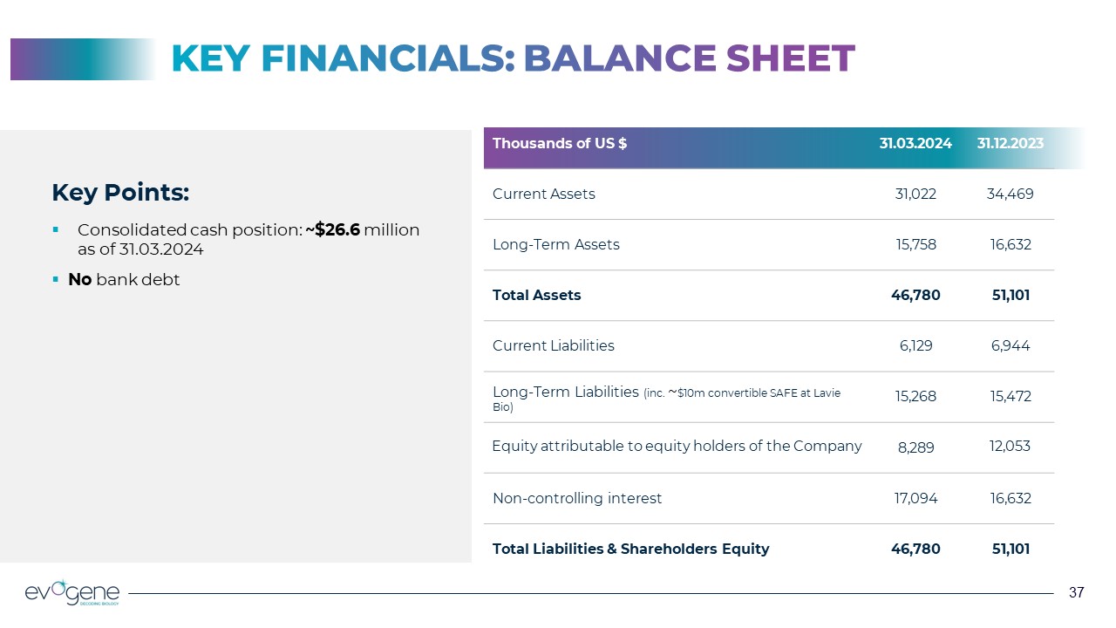Click the gradient bar left of the title
This screenshot has width=1116, height=628.
(x=83, y=59)
